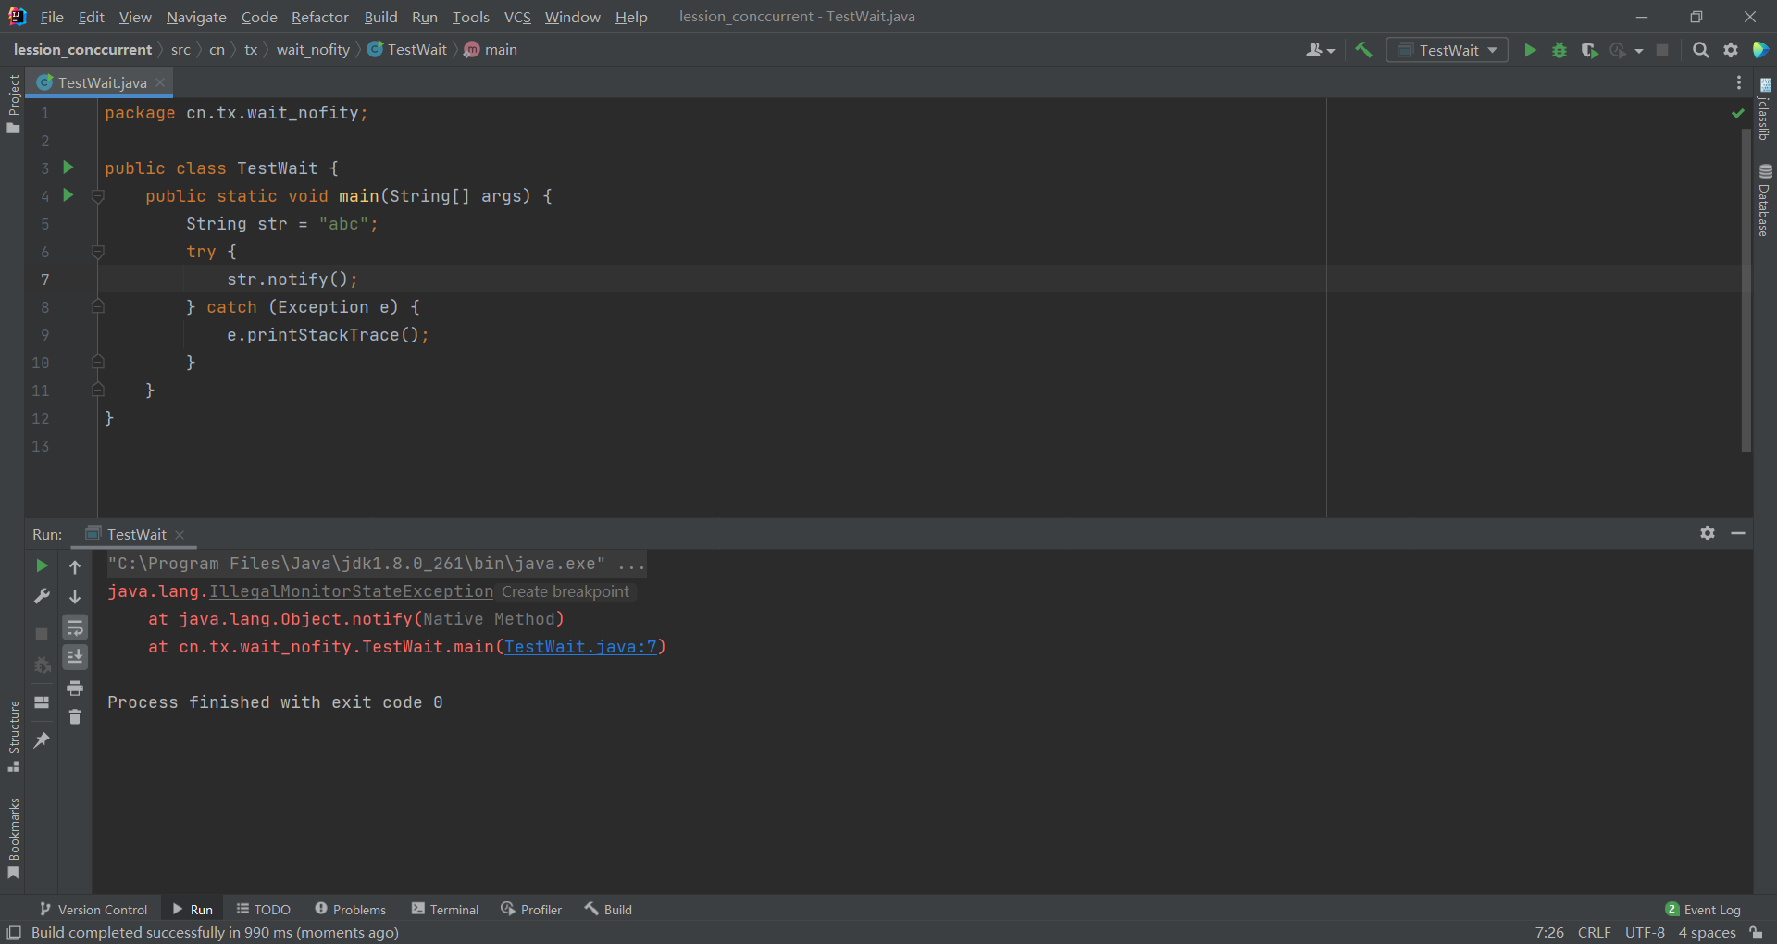The width and height of the screenshot is (1777, 944).
Task: Click the Build project hammer icon
Action: point(1363,50)
